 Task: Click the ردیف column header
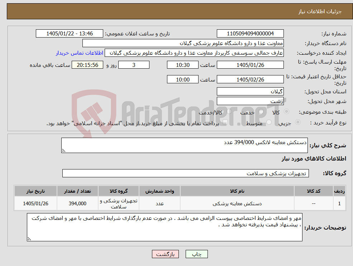(339, 191)
